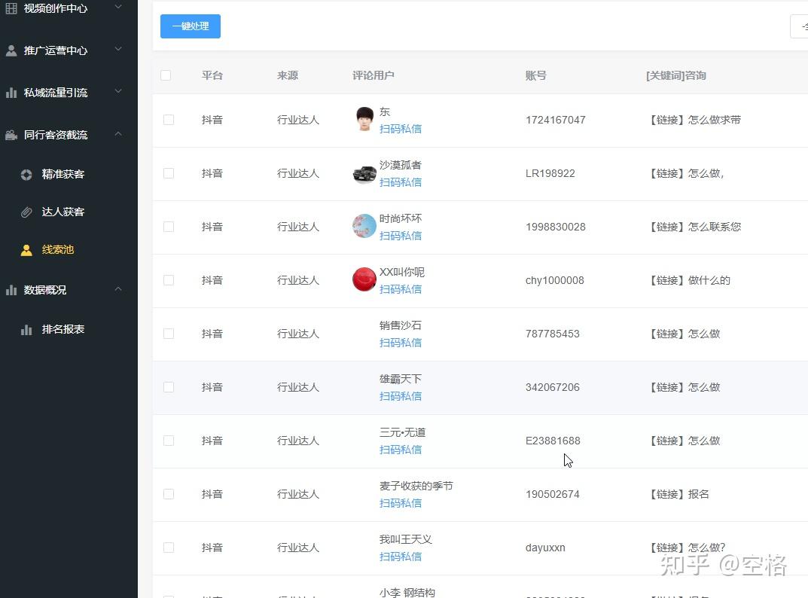Click the 私域流量引流 bar chart icon

click(x=11, y=93)
